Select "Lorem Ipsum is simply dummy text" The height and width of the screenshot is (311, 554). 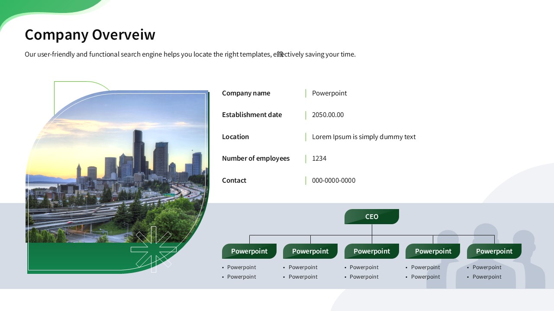coord(364,137)
